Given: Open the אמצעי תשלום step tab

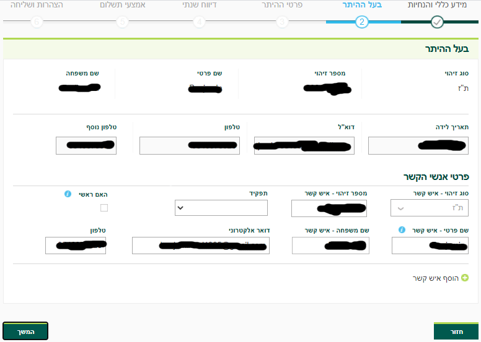Looking at the screenshot, I should click(123, 5).
